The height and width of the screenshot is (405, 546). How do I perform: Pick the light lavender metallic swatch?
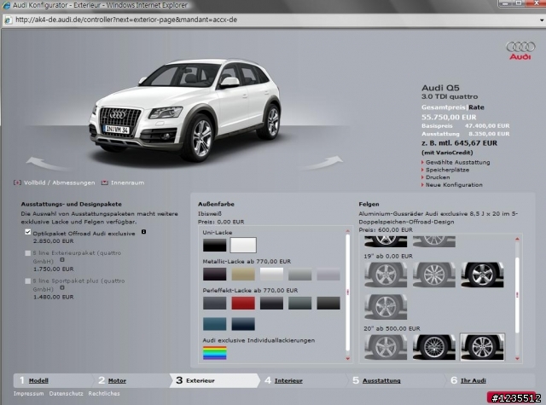(x=328, y=275)
